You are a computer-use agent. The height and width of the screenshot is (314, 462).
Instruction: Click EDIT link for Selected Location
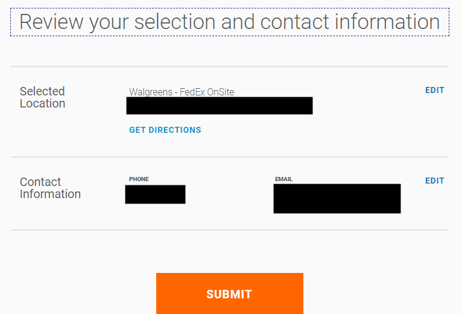434,90
